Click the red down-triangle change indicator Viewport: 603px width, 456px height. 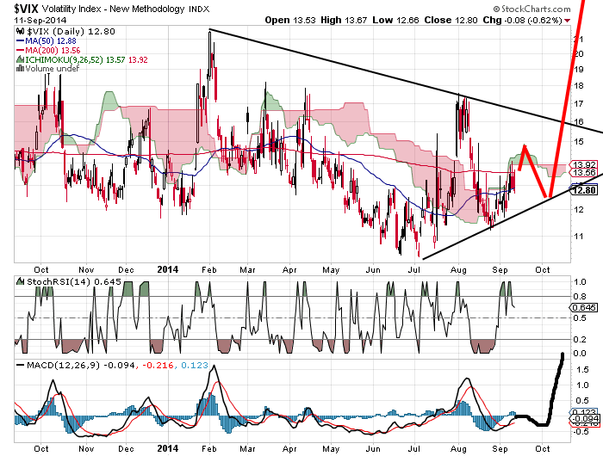tap(567, 21)
